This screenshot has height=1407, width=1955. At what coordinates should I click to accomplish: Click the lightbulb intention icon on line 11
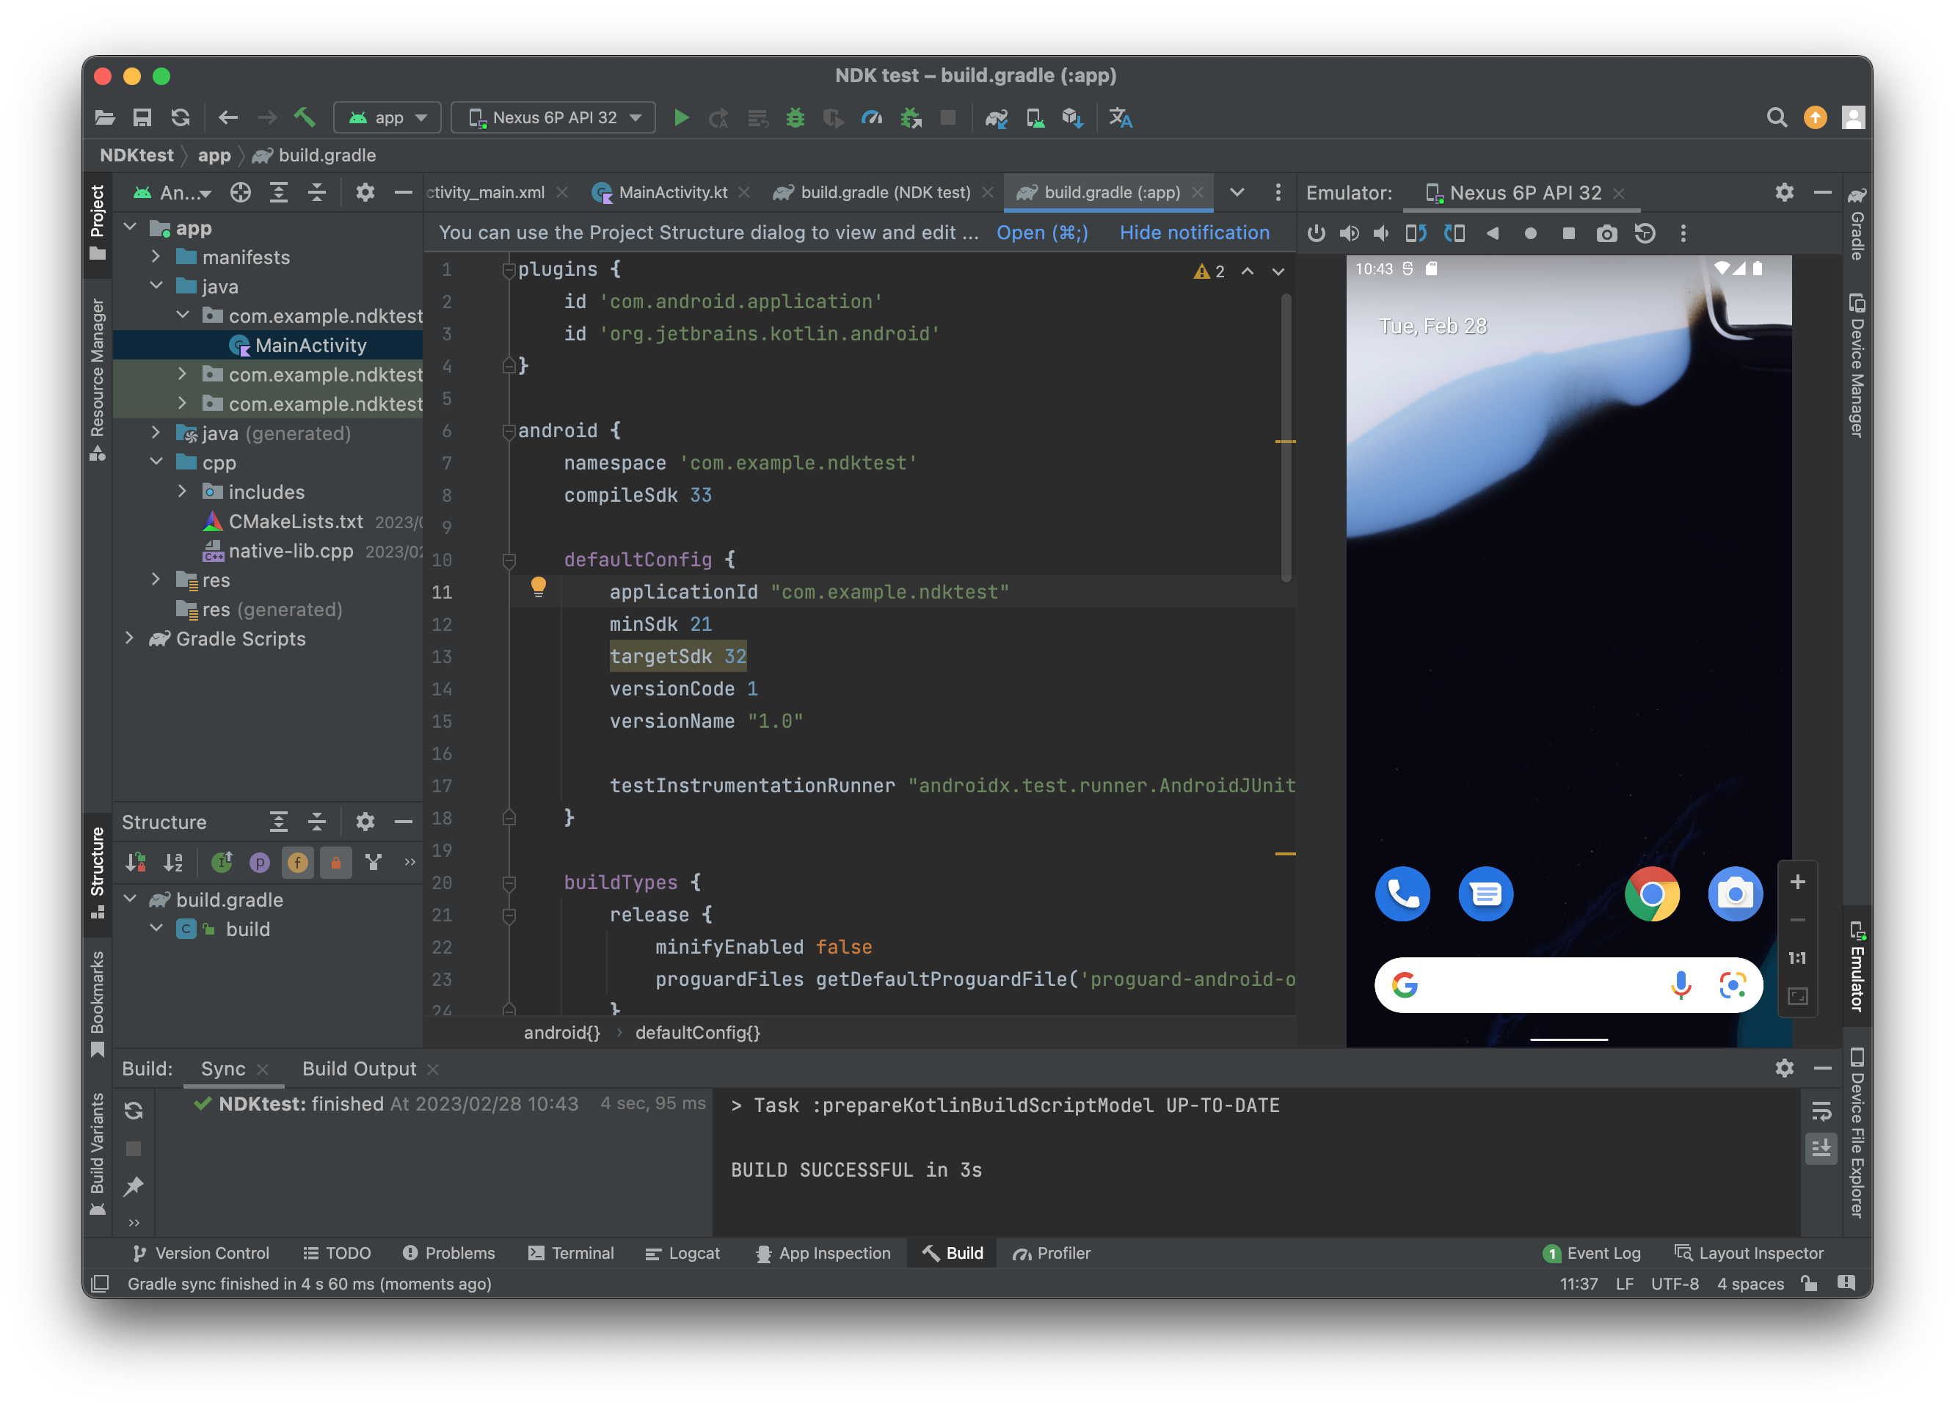tap(538, 588)
